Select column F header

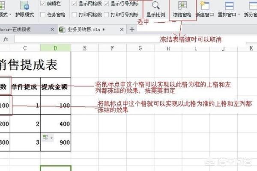click(x=112, y=48)
